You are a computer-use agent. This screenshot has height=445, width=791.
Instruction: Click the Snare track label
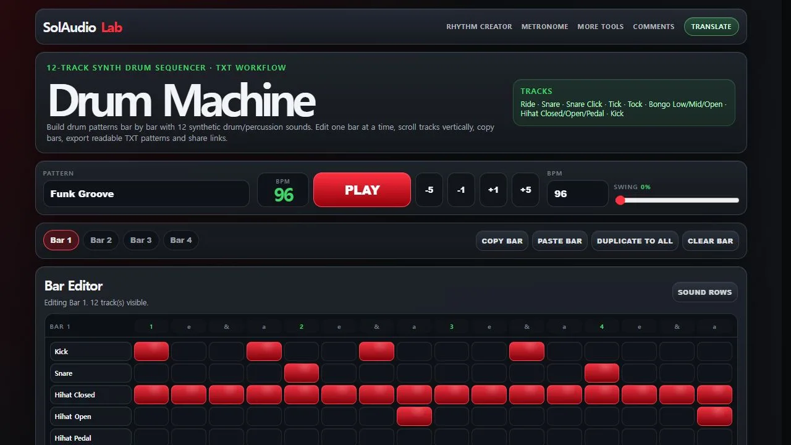pyautogui.click(x=91, y=373)
